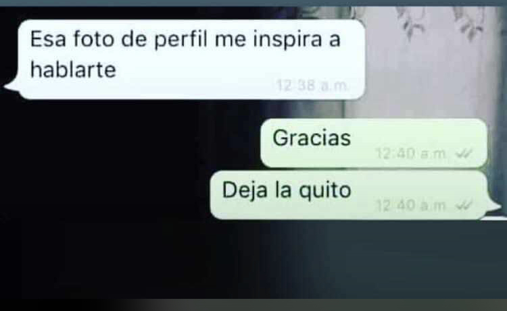Click the tail pointer of the incoming white bubble
The width and height of the screenshot is (507, 311).
(11, 86)
